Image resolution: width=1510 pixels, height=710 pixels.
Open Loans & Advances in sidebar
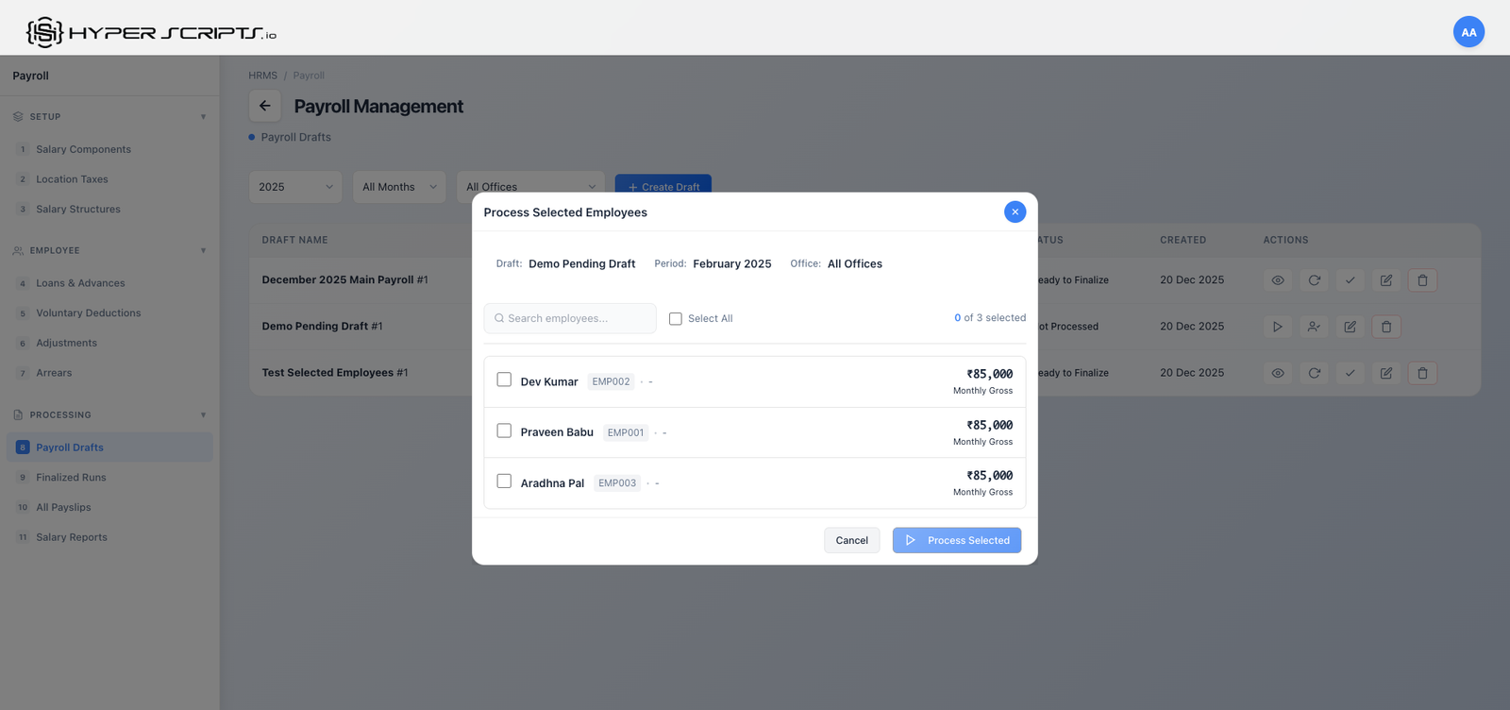click(109, 283)
